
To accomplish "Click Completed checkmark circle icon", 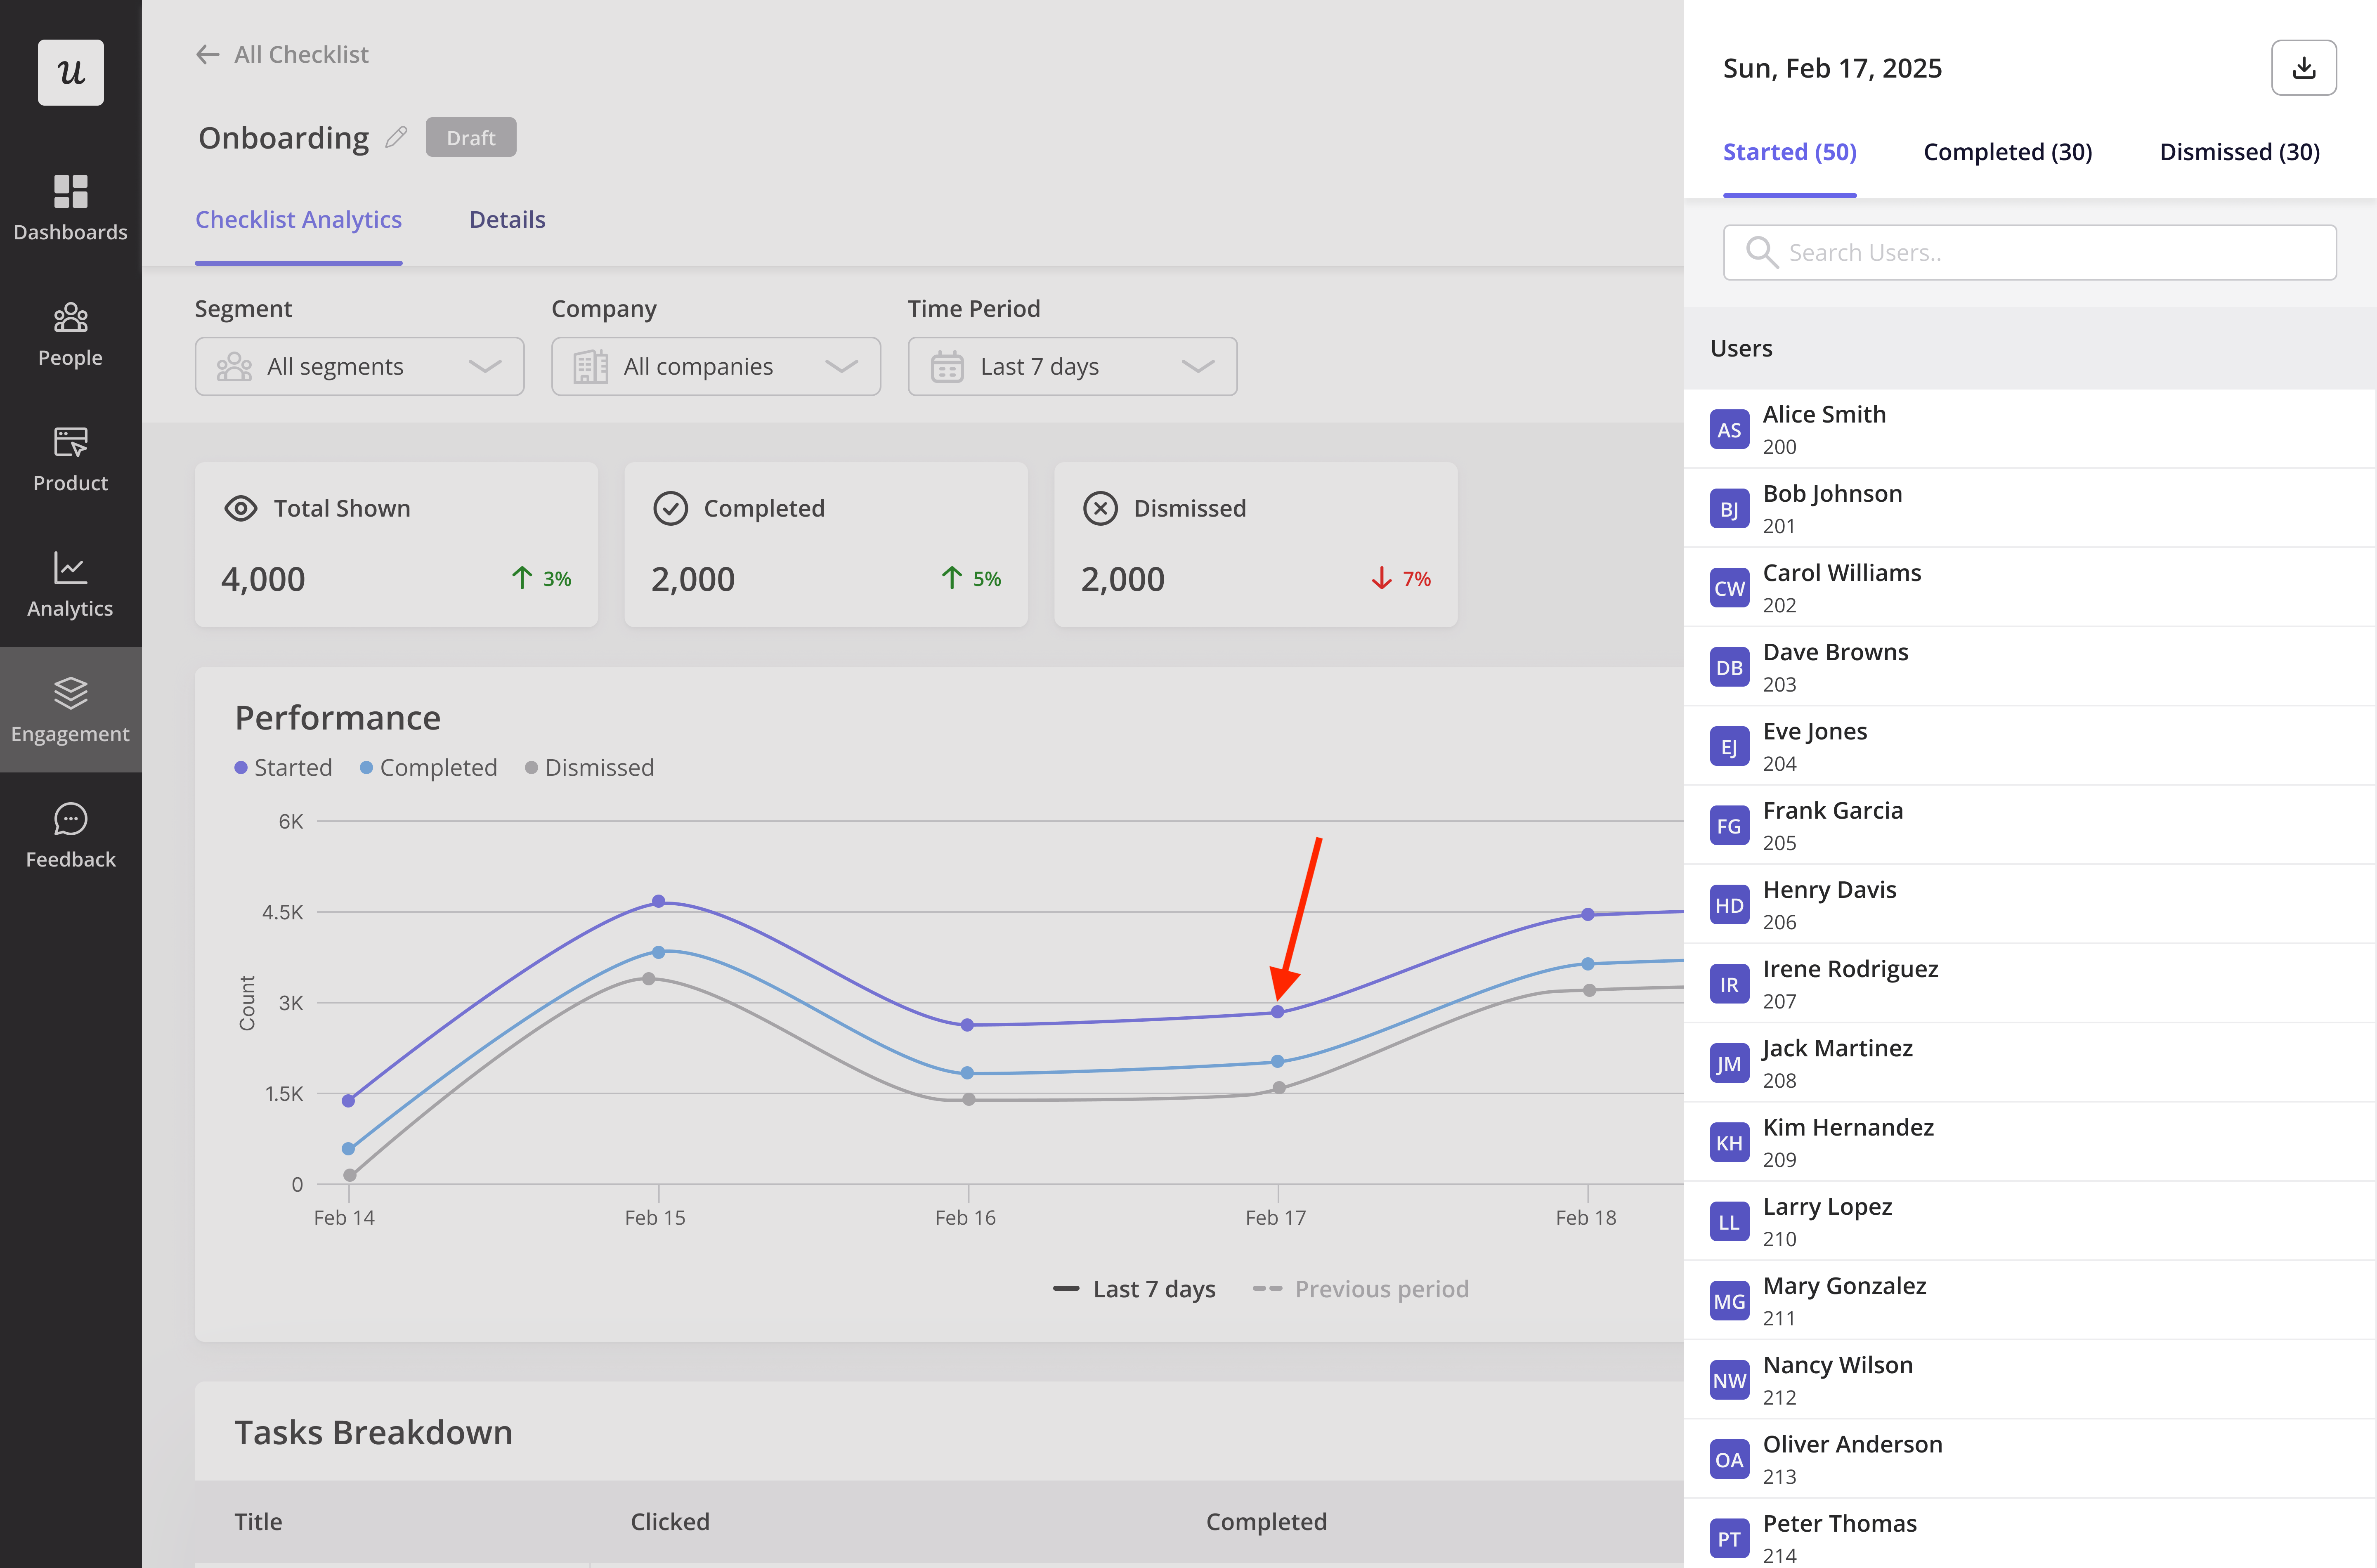I will coord(670,508).
